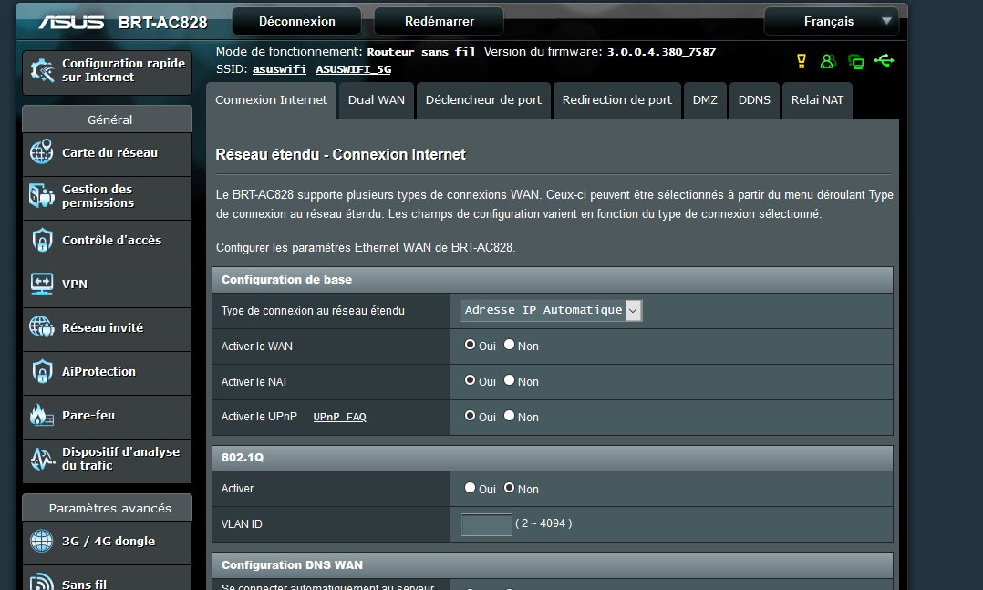The width and height of the screenshot is (983, 590).
Task: Click the Gestion des permissions icon
Action: pyautogui.click(x=42, y=196)
